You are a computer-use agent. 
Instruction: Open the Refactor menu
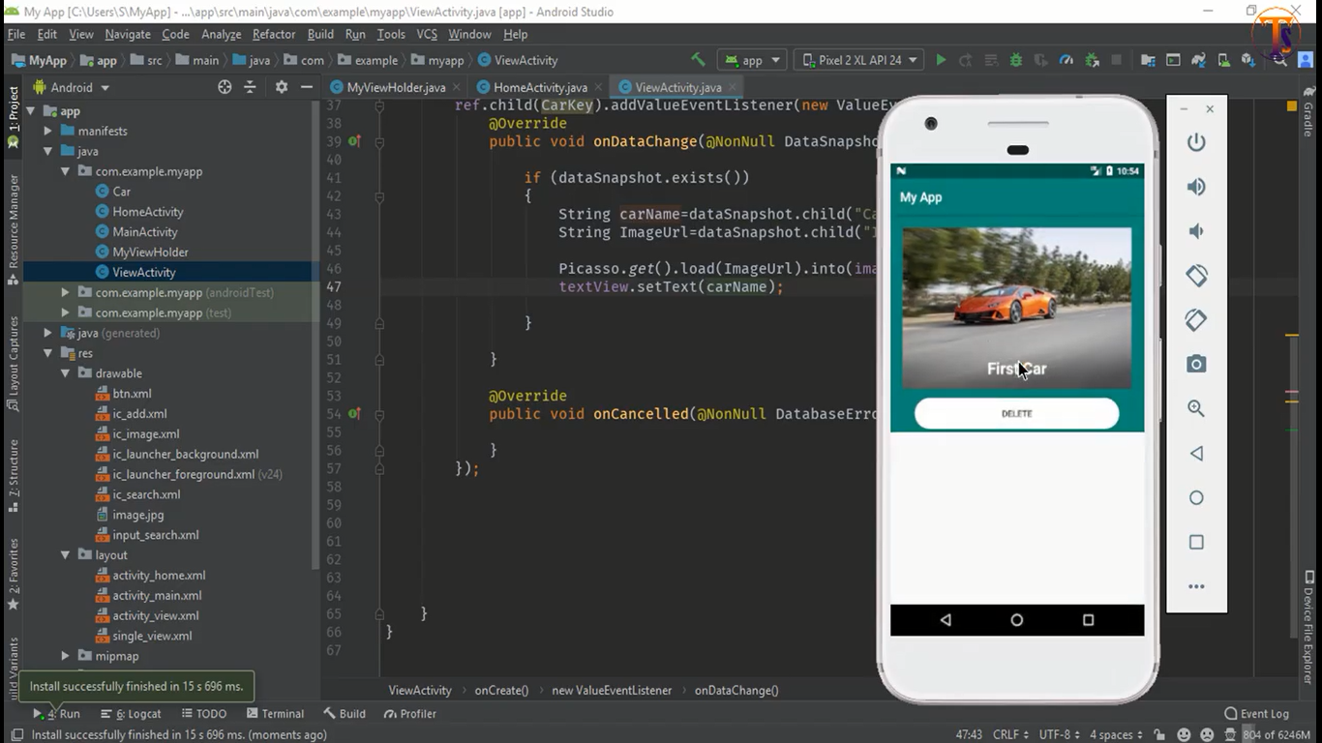pyautogui.click(x=273, y=34)
